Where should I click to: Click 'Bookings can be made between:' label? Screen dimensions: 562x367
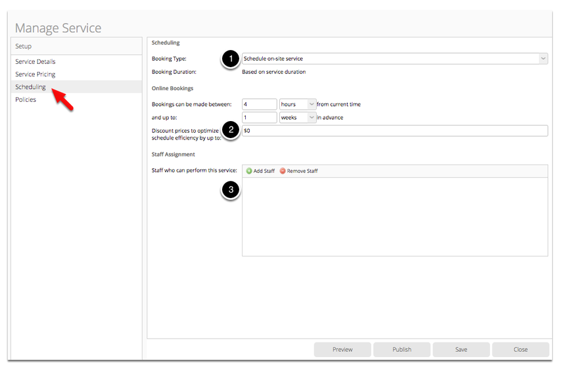(x=192, y=105)
